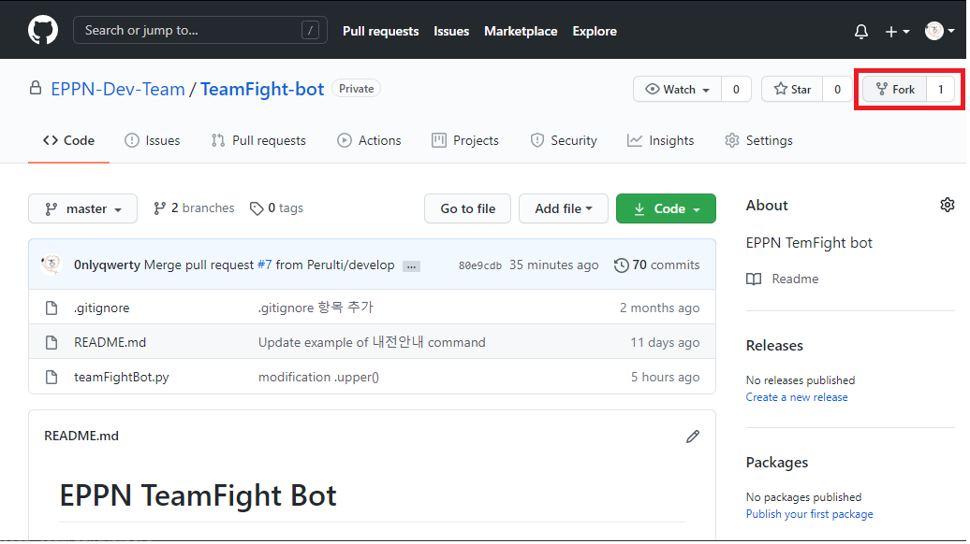Switch to the Projects tab

click(465, 141)
